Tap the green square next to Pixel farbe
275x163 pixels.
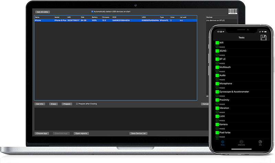pyautogui.click(x=217, y=133)
